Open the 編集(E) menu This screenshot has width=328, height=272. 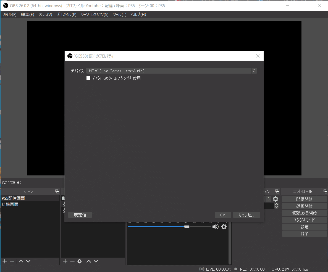pyautogui.click(x=28, y=15)
